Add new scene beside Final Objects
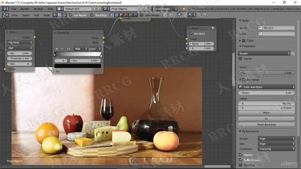The height and width of the screenshot is (169, 301). tap(141, 9)
